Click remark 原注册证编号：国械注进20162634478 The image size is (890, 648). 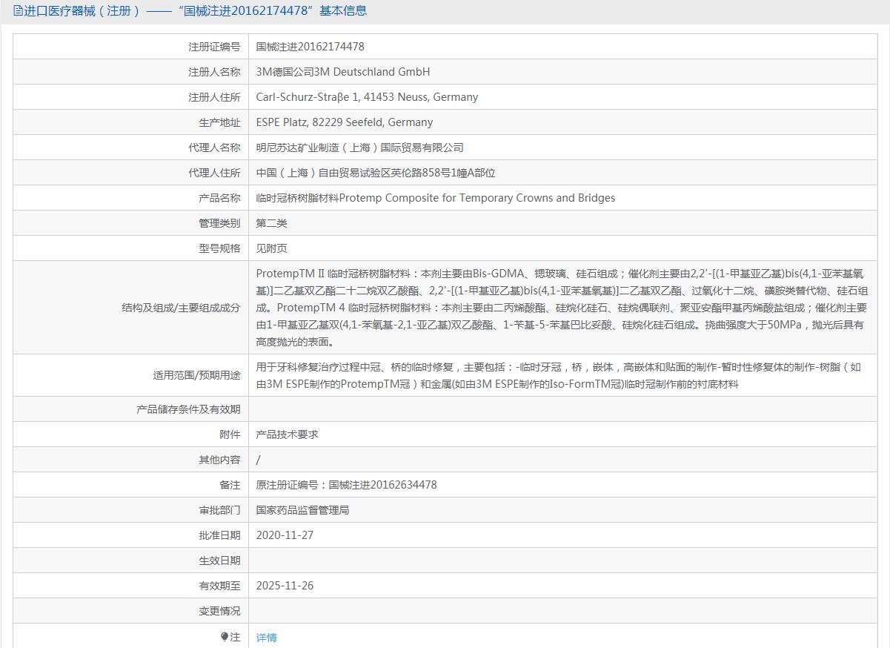[346, 485]
